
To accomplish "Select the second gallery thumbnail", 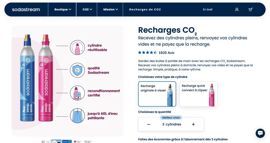I will tap(56, 141).
